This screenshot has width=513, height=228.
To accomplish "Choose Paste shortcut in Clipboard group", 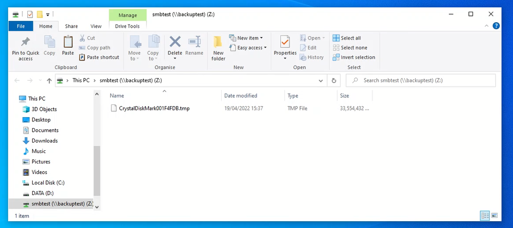I will point(99,57).
